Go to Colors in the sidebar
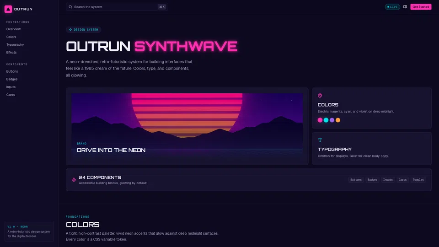Viewport: 439px width, 247px height. point(11,37)
